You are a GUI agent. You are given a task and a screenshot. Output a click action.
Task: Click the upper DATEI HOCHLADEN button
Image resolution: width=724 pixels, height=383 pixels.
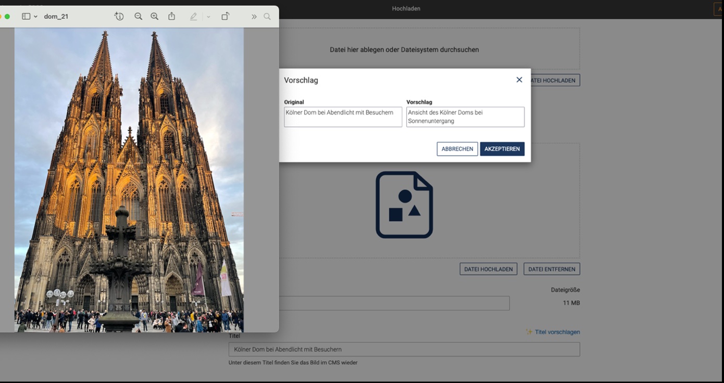tap(555, 80)
